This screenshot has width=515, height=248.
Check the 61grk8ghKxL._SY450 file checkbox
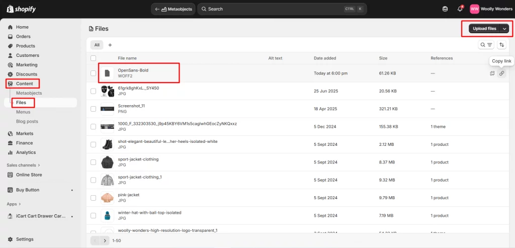pyautogui.click(x=93, y=91)
